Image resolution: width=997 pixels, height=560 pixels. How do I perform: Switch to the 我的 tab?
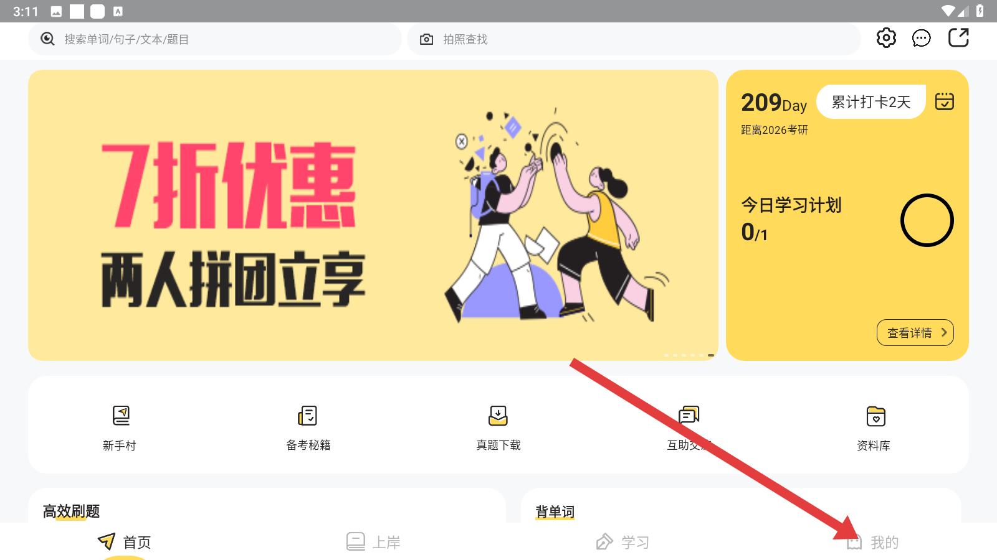tap(872, 542)
